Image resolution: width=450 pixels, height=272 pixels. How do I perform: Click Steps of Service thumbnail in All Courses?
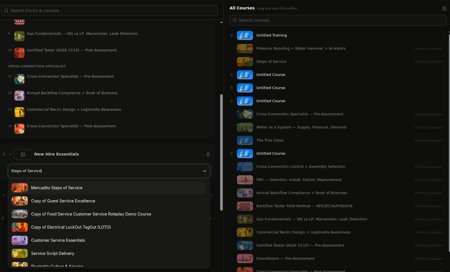pyautogui.click(x=245, y=62)
